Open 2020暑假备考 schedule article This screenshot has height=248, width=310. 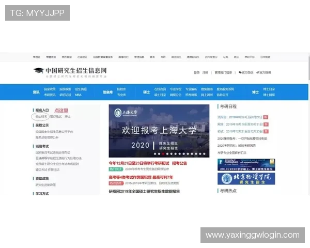point(242,138)
